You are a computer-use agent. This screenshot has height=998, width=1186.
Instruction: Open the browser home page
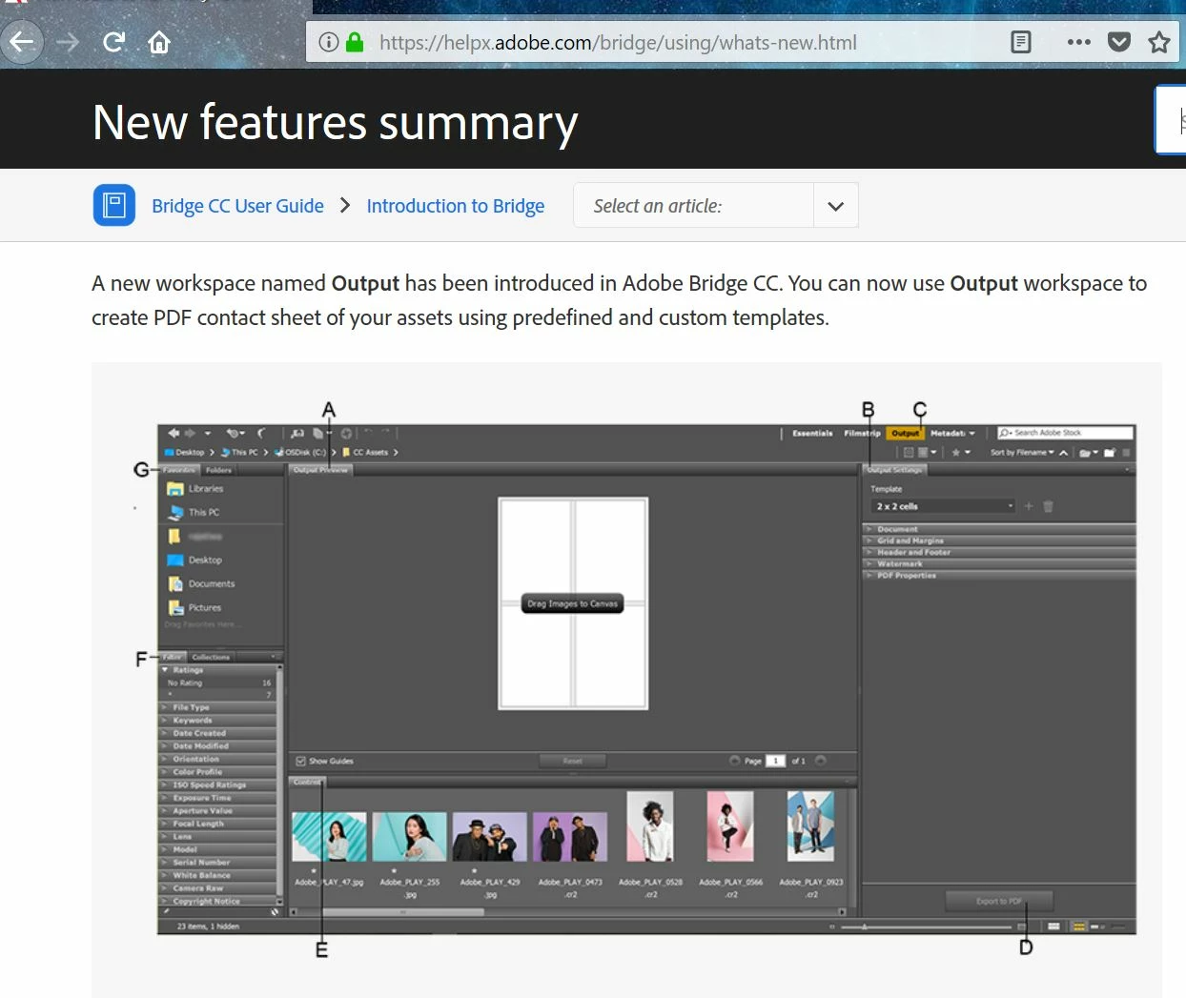coord(159,42)
